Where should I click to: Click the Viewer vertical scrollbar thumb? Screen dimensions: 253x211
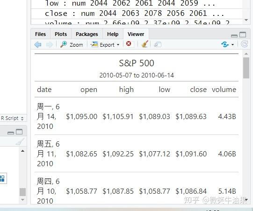[246, 68]
